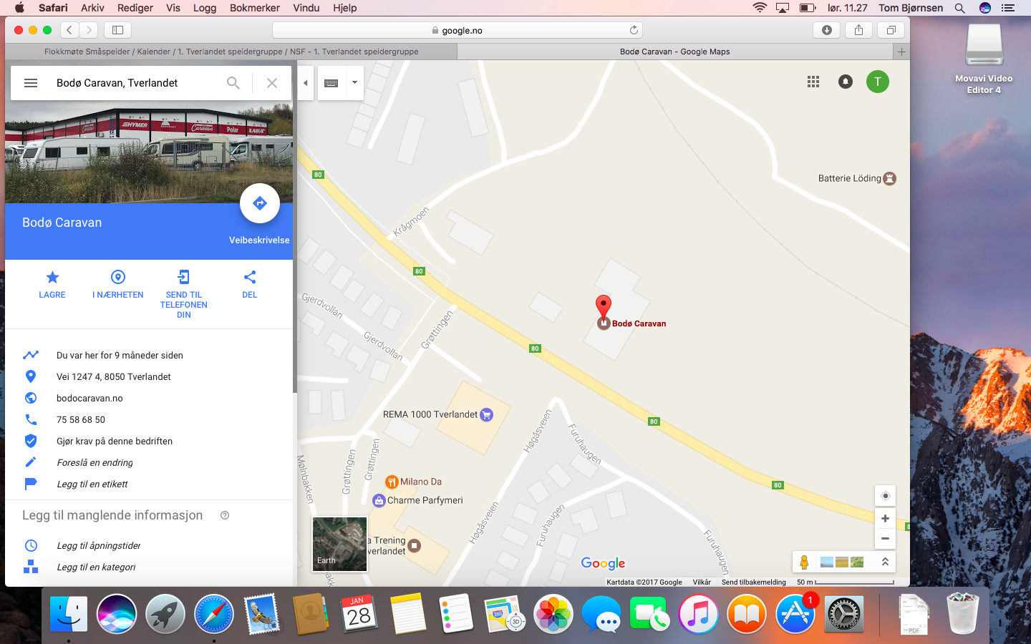1031x644 pixels.
Task: Share via the DEL icon
Action: click(250, 277)
